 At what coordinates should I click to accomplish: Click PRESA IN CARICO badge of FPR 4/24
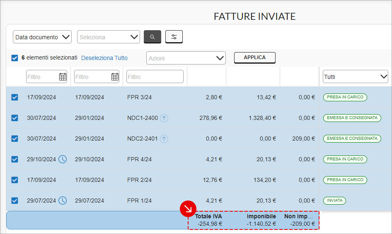pyautogui.click(x=345, y=159)
